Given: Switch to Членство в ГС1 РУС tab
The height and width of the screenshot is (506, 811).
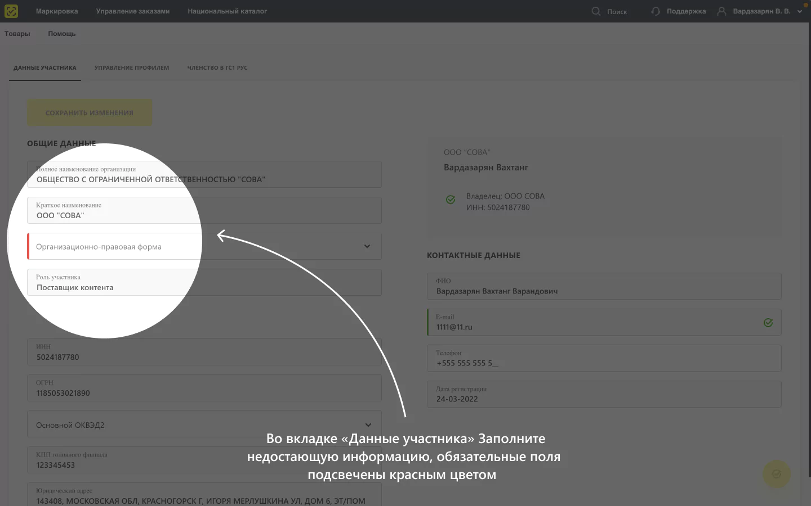Looking at the screenshot, I should click(x=217, y=68).
